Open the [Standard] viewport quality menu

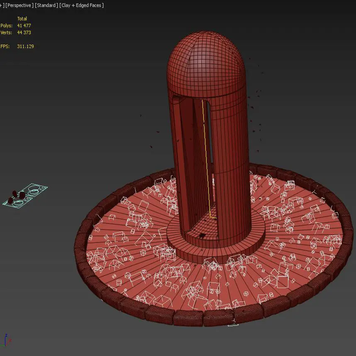(46, 5)
